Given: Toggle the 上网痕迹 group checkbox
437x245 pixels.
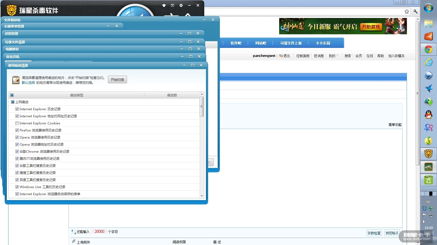Looking at the screenshot, I should tap(13, 102).
